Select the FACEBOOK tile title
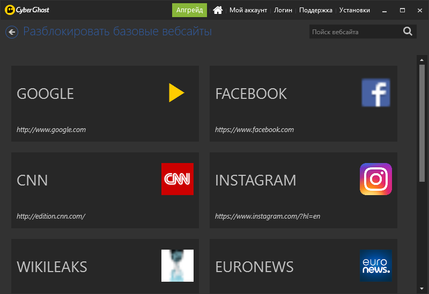Image resolution: width=429 pixels, height=294 pixels. (x=251, y=94)
